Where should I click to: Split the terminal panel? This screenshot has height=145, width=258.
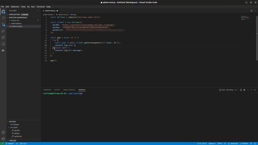[x=241, y=90]
